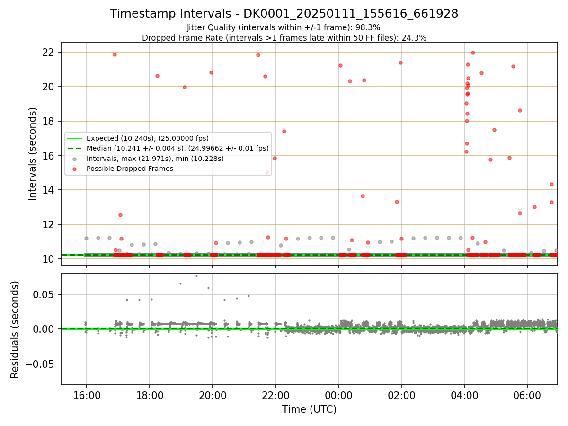Click the Dropped Frame Rate 24.3% subtitle
Viewport: 568px width, 426px height.
pyautogui.click(x=284, y=38)
